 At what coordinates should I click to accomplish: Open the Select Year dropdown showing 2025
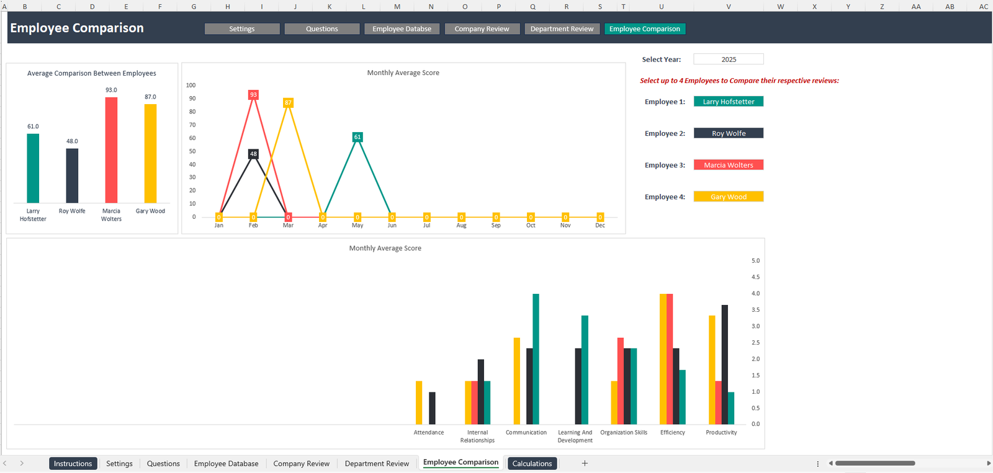[728, 60]
